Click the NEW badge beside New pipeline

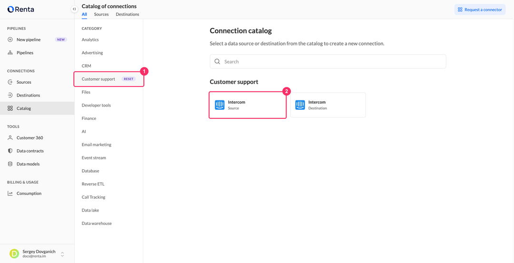click(x=61, y=39)
